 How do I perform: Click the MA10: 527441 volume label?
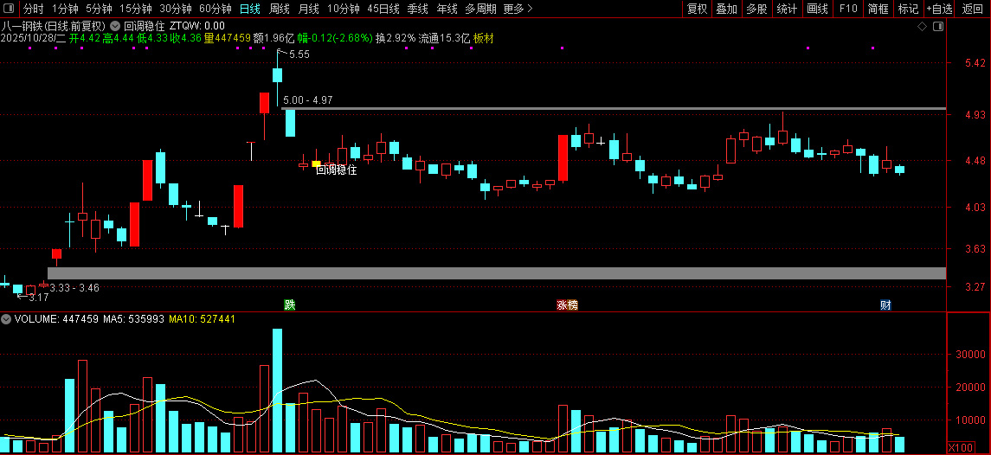coord(202,319)
